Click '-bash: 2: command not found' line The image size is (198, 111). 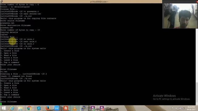click(x=16, y=76)
